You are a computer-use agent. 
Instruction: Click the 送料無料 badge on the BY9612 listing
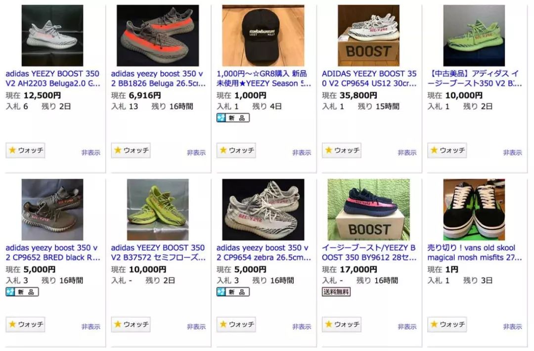[336, 292]
